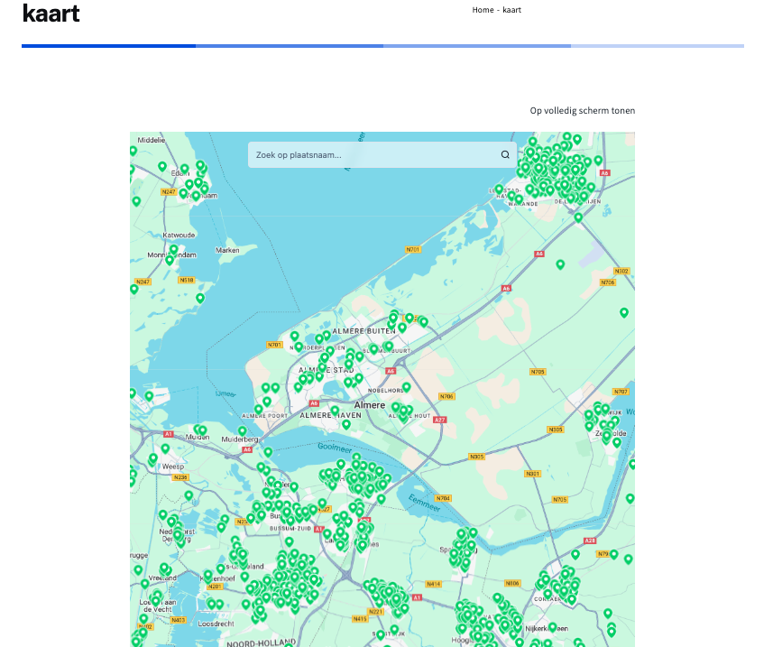Viewport: 773px width, 647px height.
Task: Select the marker left of the A28 label
Action: point(575,554)
